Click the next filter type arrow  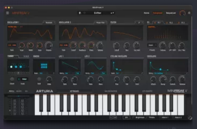[142, 23]
